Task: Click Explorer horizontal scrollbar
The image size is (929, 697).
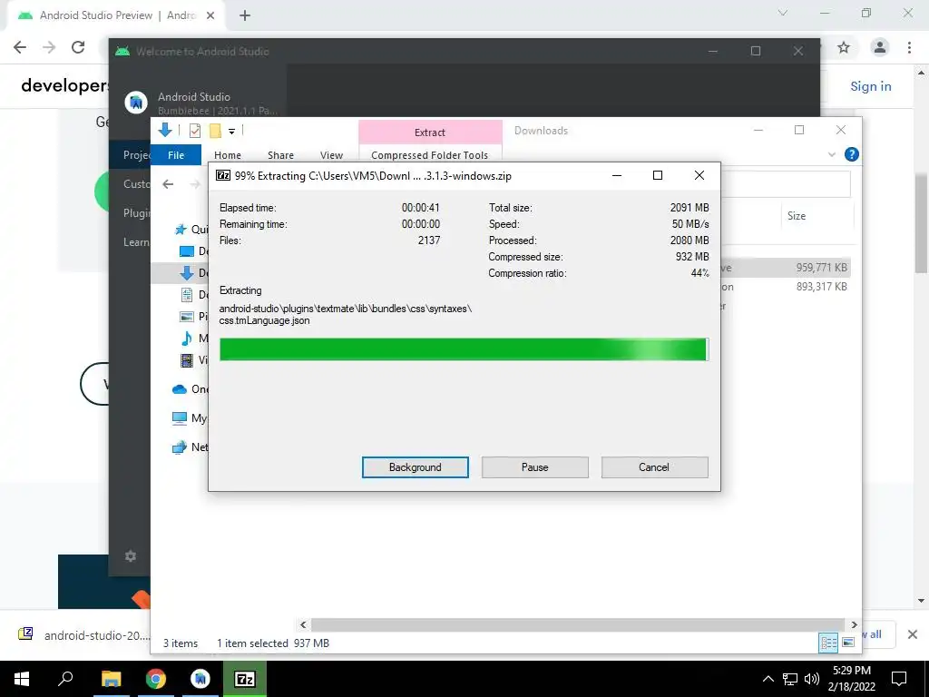Action: click(x=578, y=624)
